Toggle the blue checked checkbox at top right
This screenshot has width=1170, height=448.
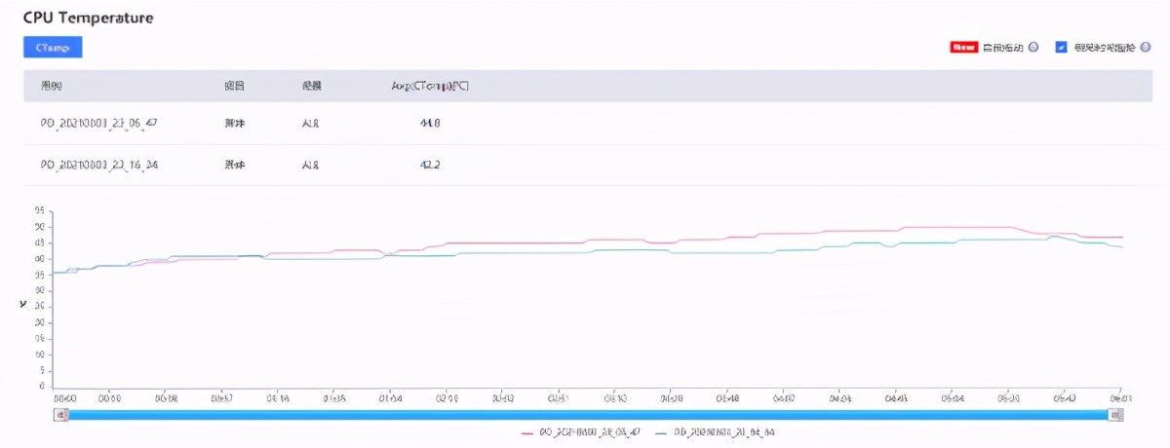tap(1061, 47)
